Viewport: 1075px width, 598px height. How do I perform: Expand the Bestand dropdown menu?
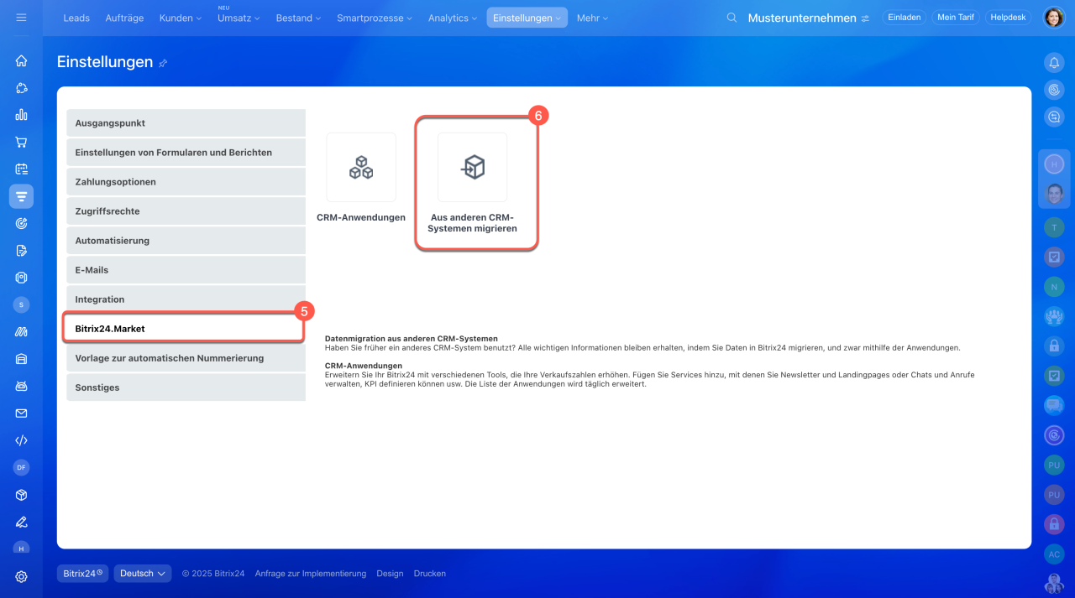coord(299,18)
